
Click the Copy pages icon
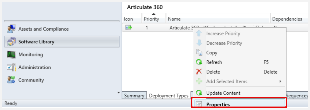(x=199, y=52)
